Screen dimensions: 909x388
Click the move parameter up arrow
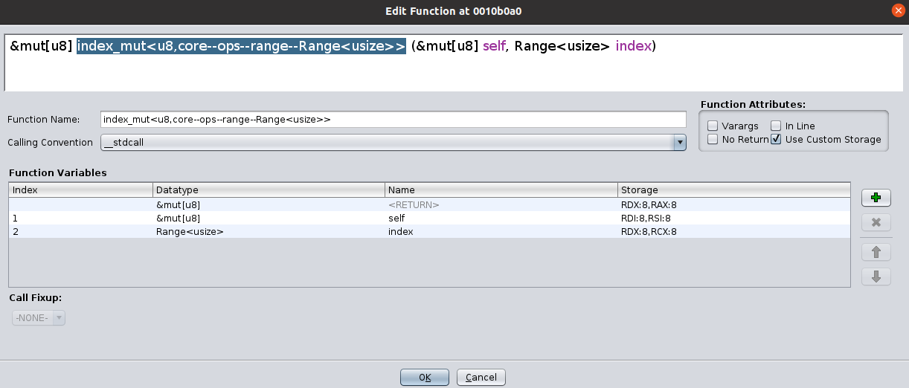[x=876, y=252]
